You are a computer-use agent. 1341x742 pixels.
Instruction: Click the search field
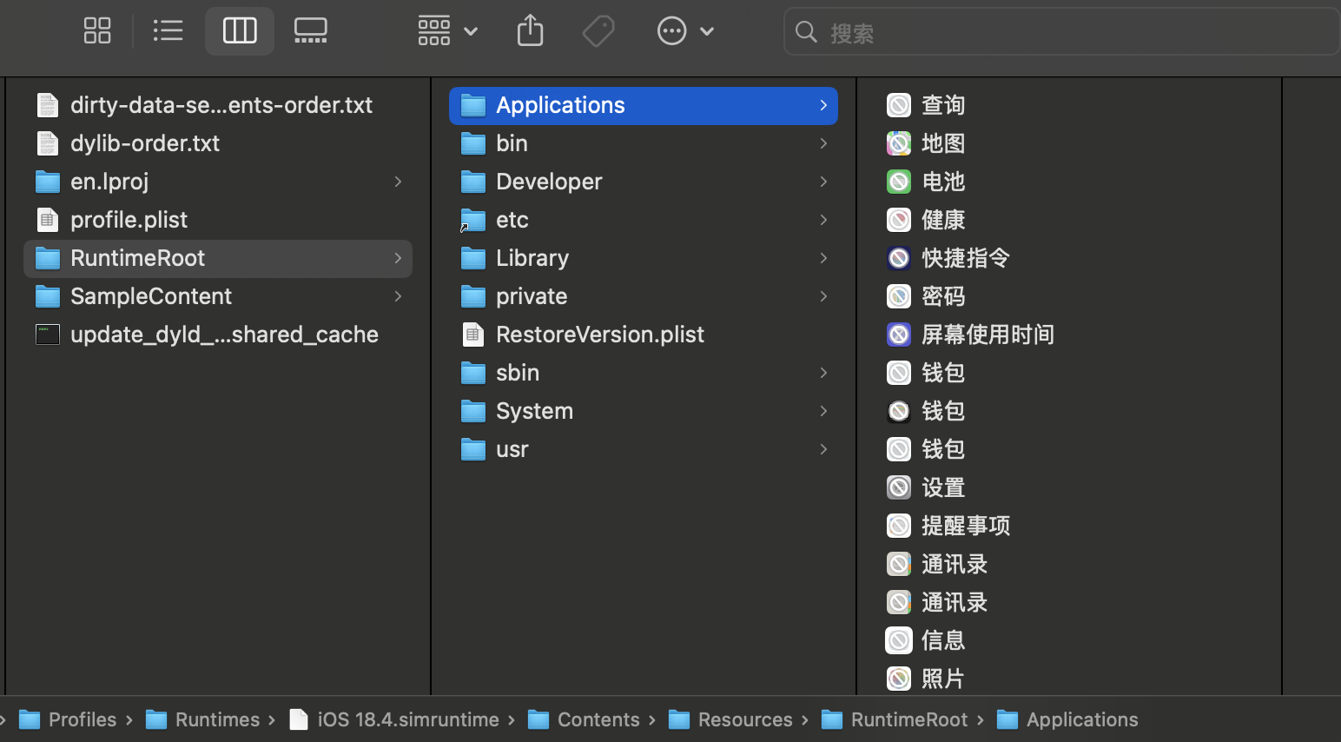[1060, 33]
